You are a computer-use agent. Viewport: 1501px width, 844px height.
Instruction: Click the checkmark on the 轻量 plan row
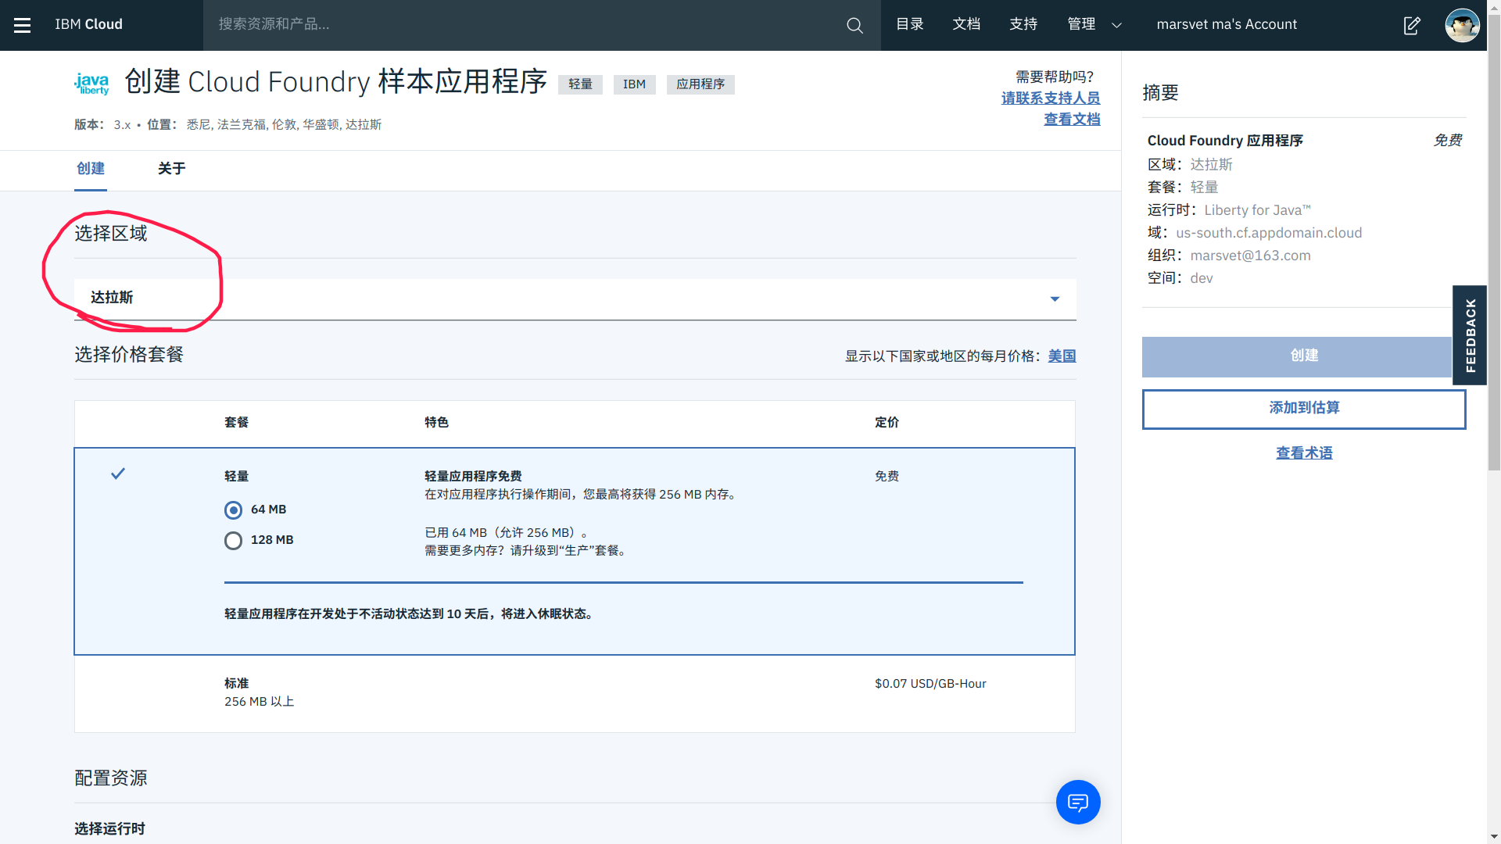118,474
